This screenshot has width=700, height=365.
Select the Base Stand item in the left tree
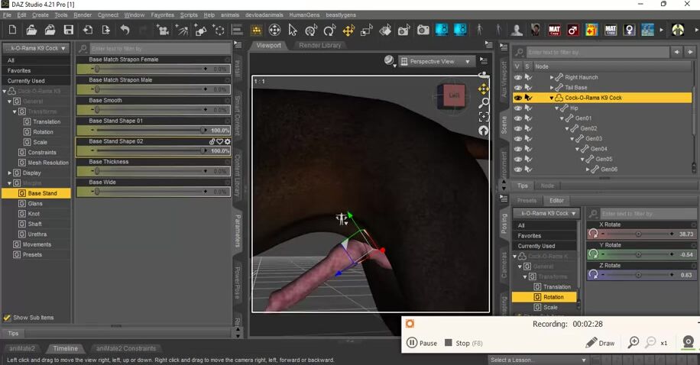[x=43, y=193]
